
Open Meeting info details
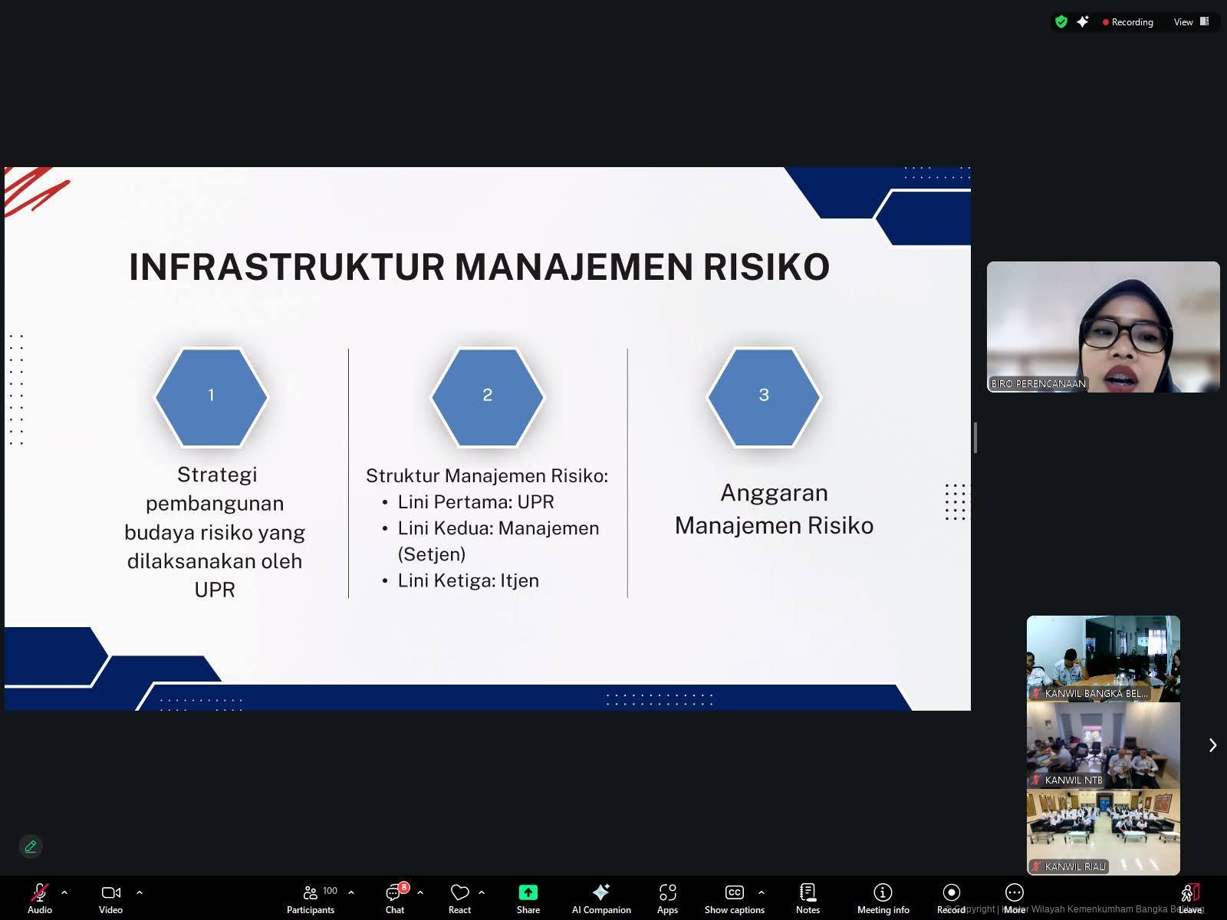point(883,897)
